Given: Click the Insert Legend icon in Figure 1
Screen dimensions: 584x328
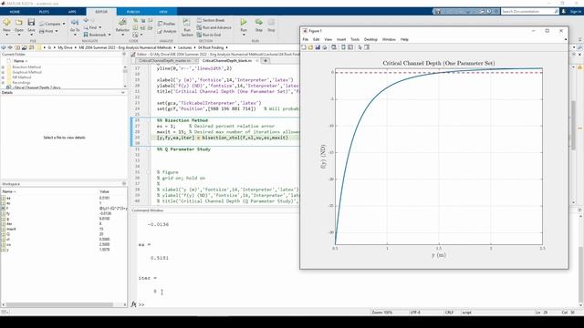Looking at the screenshot, I should coord(350,47).
